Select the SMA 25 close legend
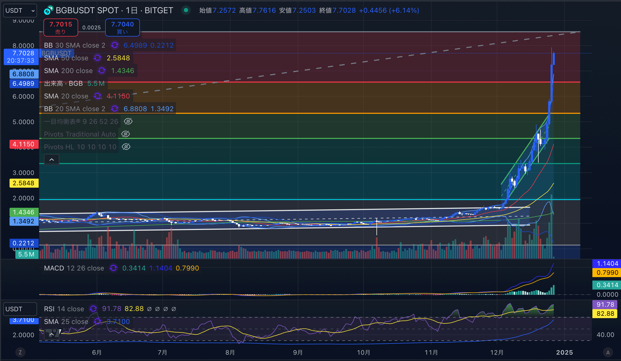This screenshot has width=621, height=361. click(66, 322)
